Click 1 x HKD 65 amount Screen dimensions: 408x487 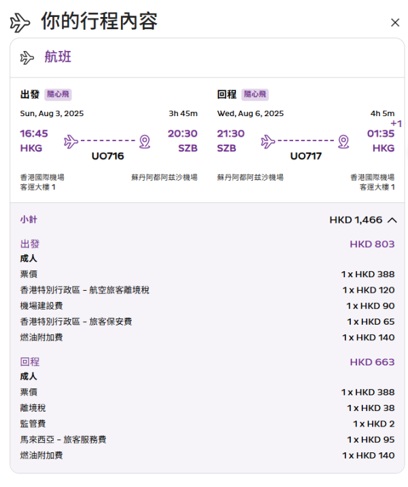coord(371,322)
